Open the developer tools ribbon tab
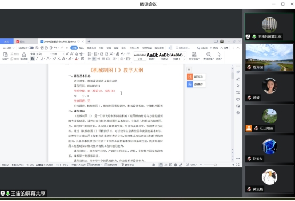The height and width of the screenshot is (201, 295). (x=134, y=48)
